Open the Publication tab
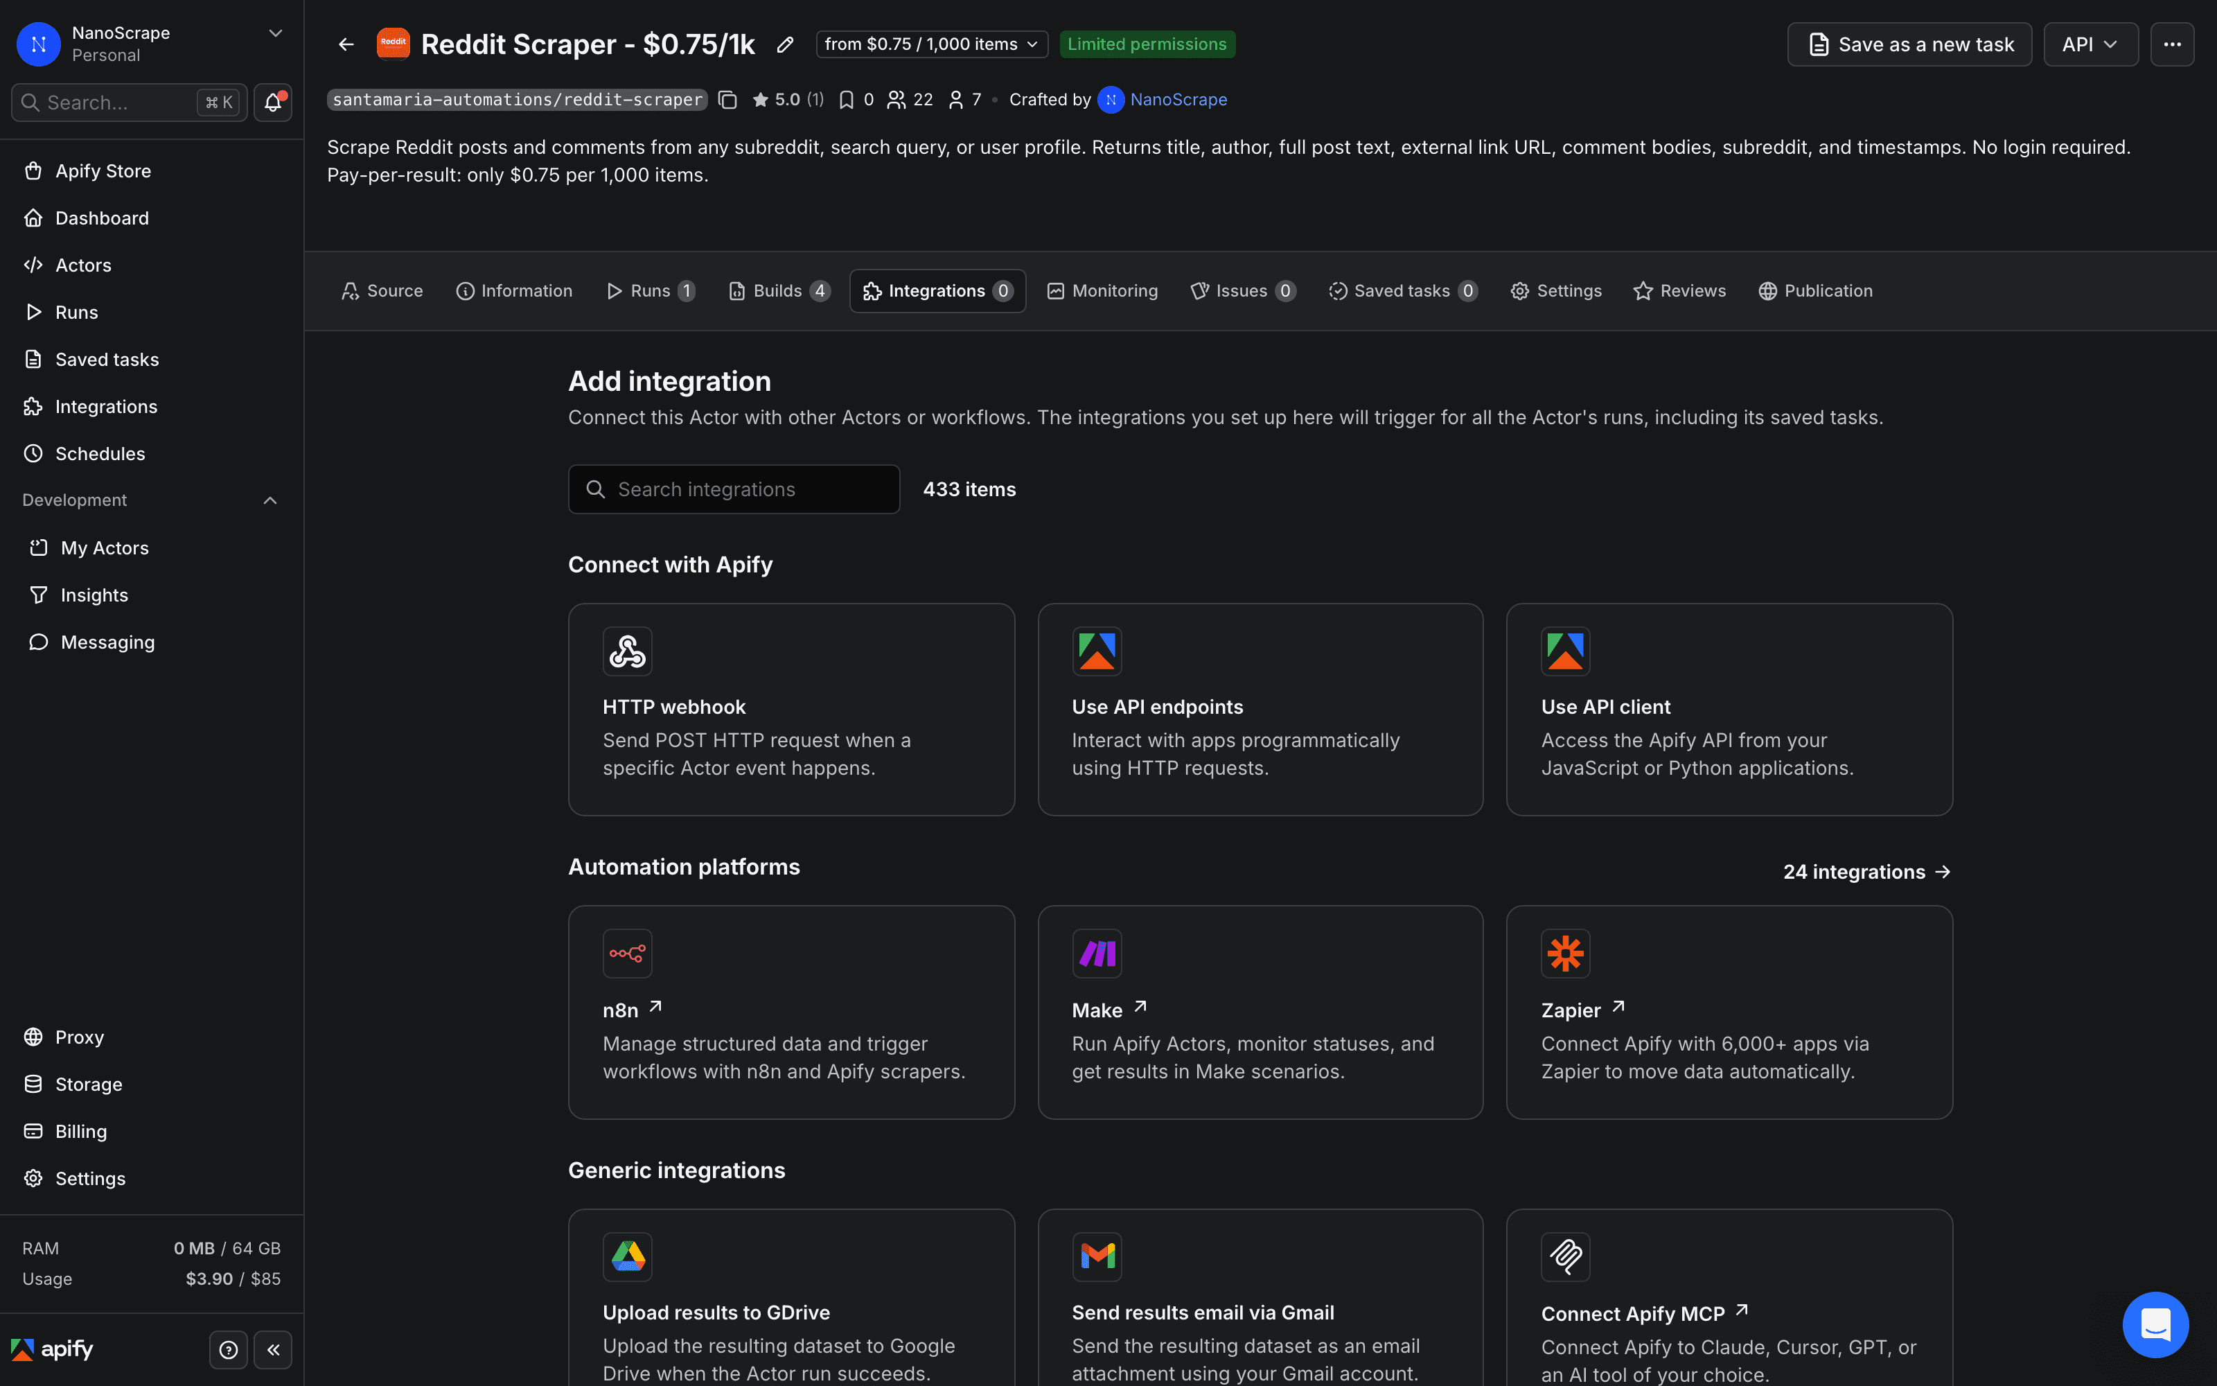The height and width of the screenshot is (1386, 2217). [1816, 290]
